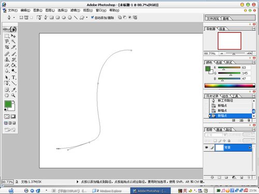Uncheck the auto add/delete checkbox
This screenshot has height=194, width=259.
(x=92, y=17)
